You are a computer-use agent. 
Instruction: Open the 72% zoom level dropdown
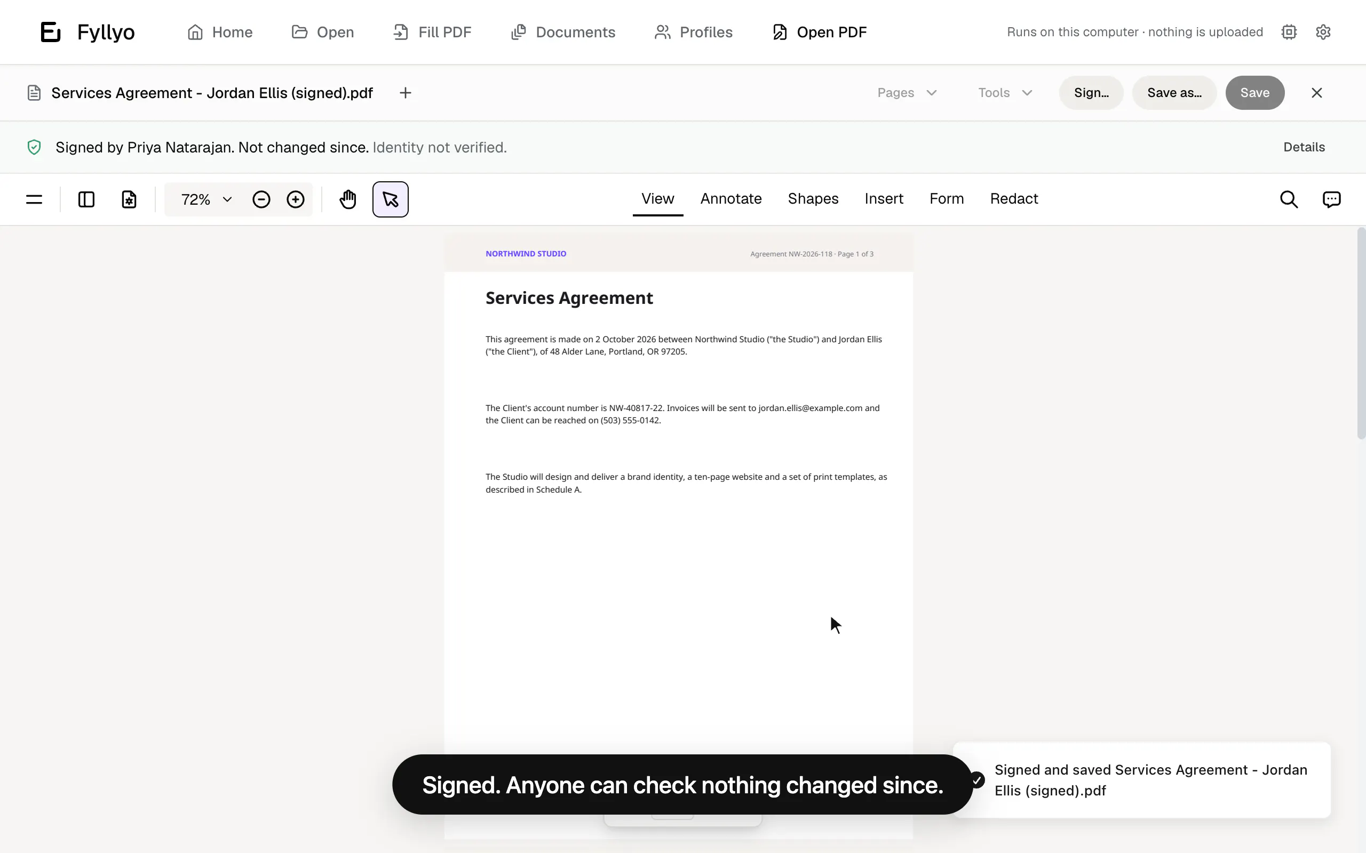(207, 199)
